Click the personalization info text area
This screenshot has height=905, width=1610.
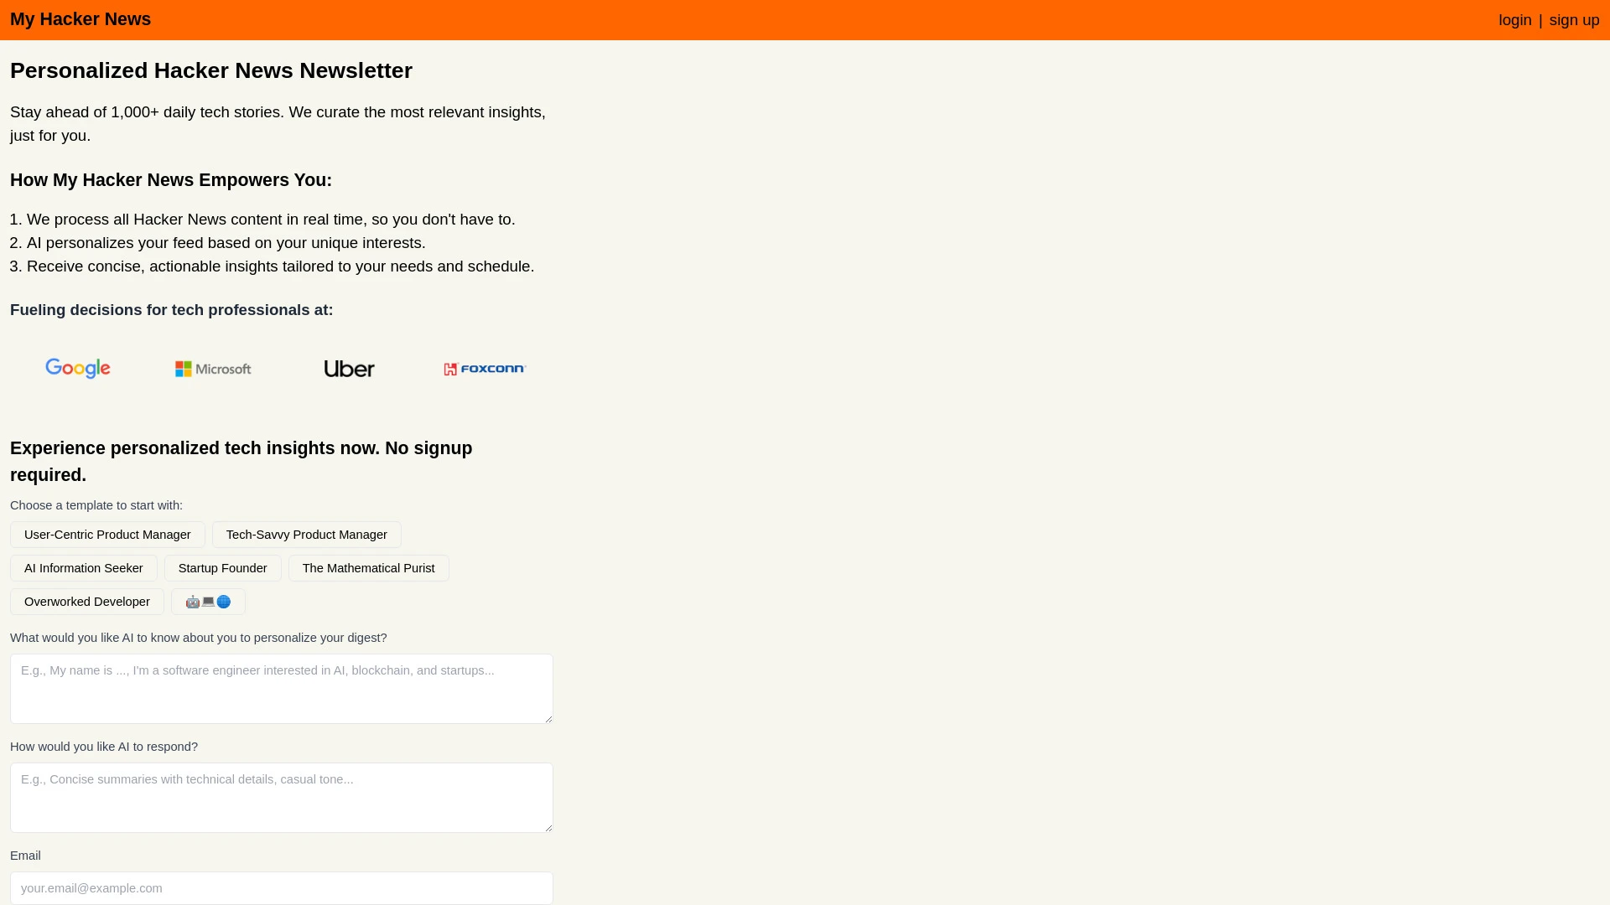[x=281, y=687]
